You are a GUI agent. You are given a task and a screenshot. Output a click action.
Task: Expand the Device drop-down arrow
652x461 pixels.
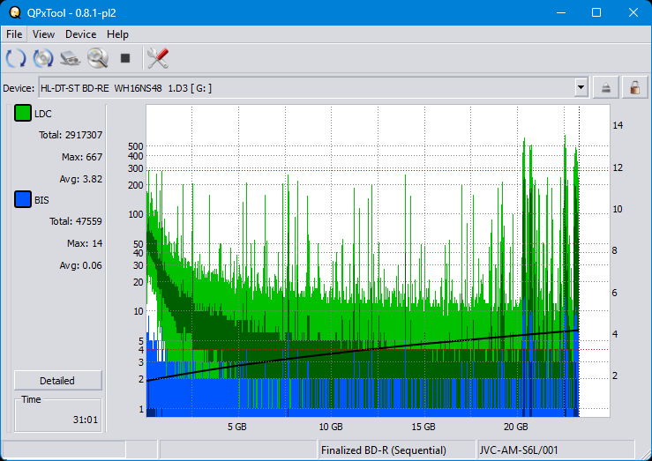point(581,87)
